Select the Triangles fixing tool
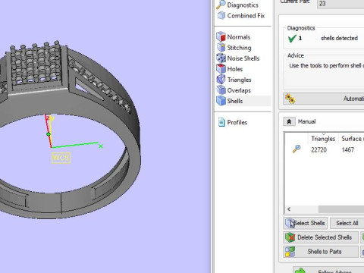 (x=234, y=80)
